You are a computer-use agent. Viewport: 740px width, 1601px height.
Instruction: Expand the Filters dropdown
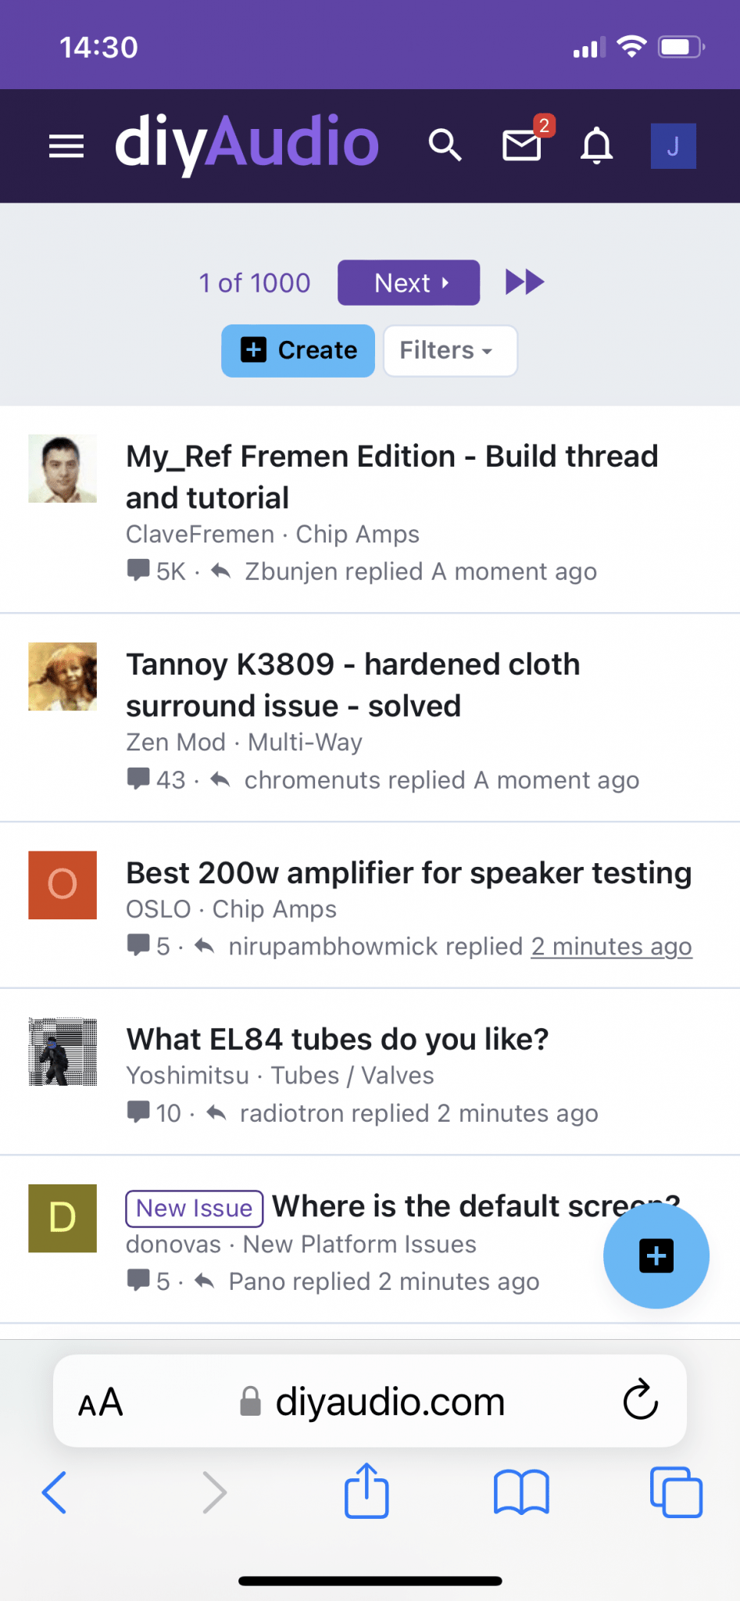pyautogui.click(x=450, y=350)
